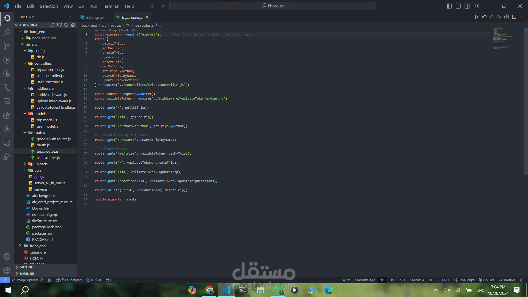The width and height of the screenshot is (528, 297).
Task: Toggle secondary side bar visibility
Action: coord(467,6)
